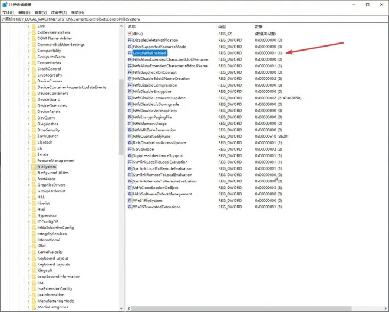The height and width of the screenshot is (312, 389).
Task: Open the 编辑(E) menu
Action: pyautogui.click(x=24, y=12)
